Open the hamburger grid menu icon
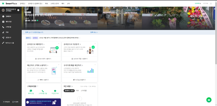The image size is (217, 106). pyautogui.click(x=211, y=4)
